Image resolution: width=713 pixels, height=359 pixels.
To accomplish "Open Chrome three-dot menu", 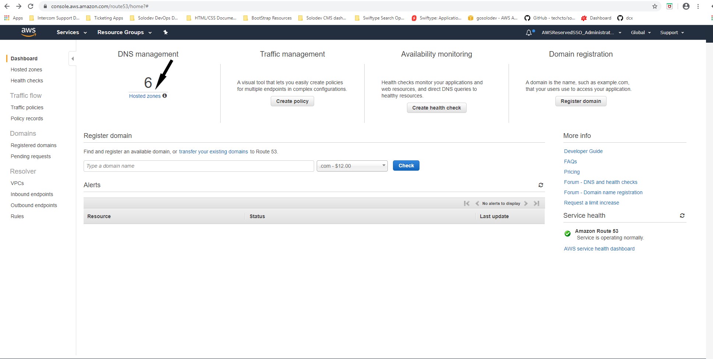I will click(x=698, y=6).
